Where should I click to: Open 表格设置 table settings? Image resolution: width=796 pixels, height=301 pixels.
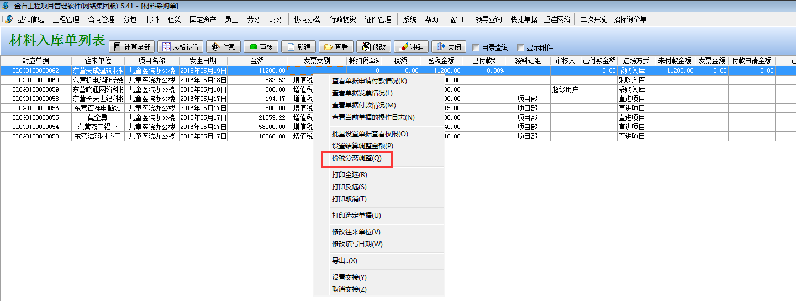point(180,47)
